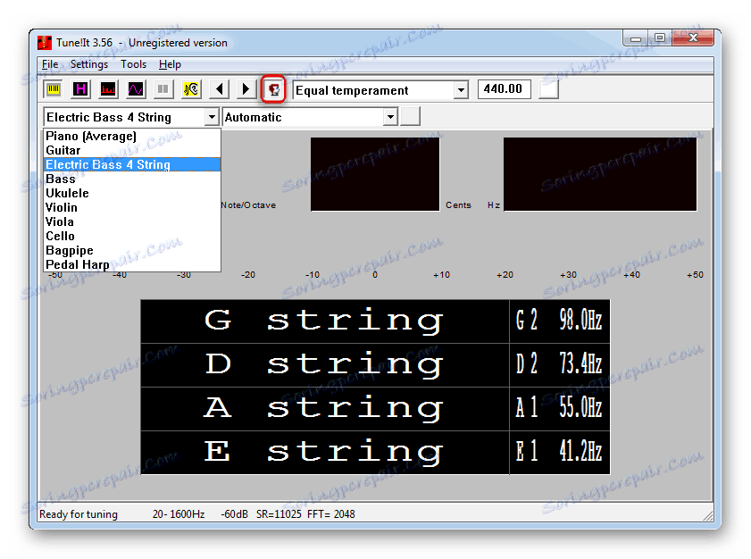Image resolution: width=751 pixels, height=559 pixels.
Task: Choose Cello in the instrument list
Action: [132, 236]
